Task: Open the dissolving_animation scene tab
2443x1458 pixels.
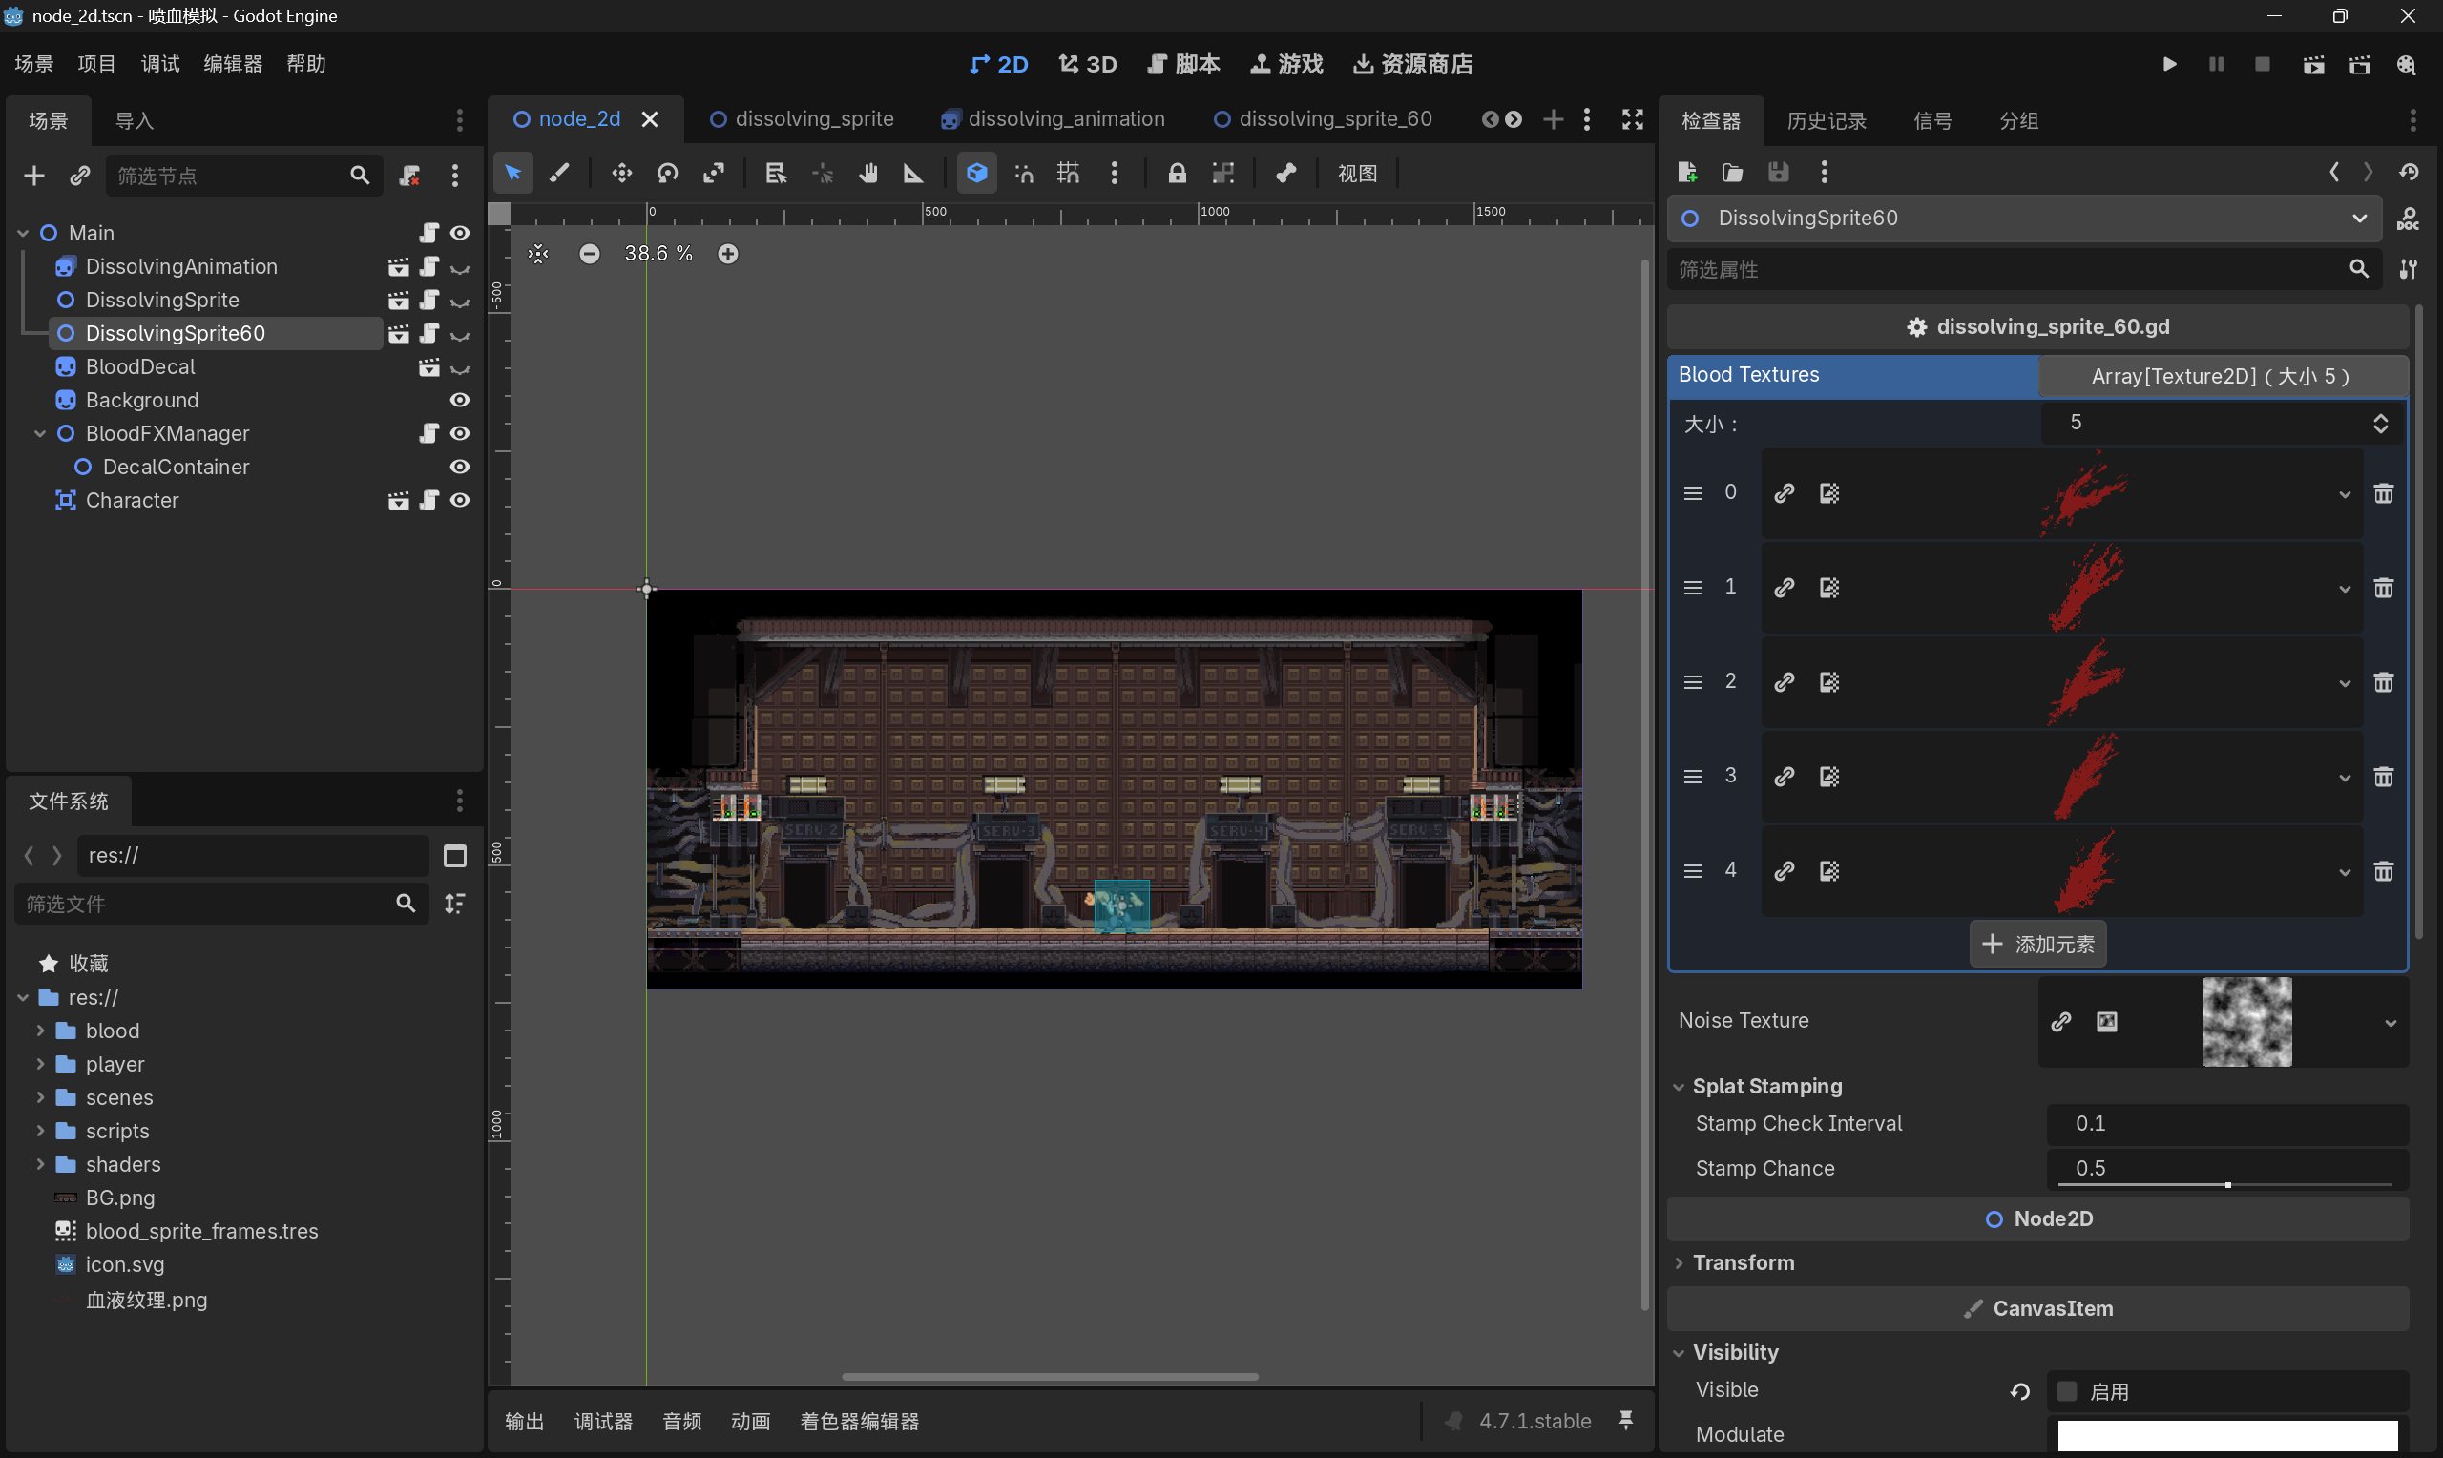Action: click(x=1052, y=119)
